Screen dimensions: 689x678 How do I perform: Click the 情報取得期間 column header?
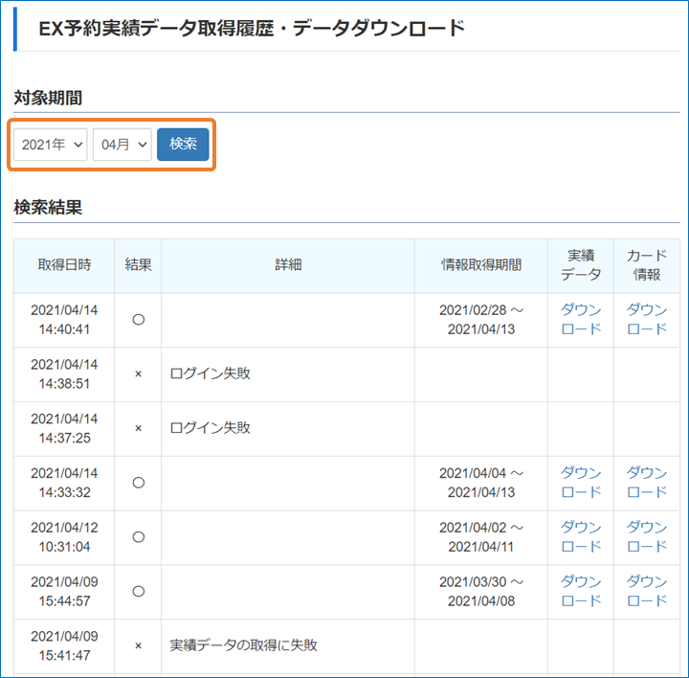coord(480,265)
